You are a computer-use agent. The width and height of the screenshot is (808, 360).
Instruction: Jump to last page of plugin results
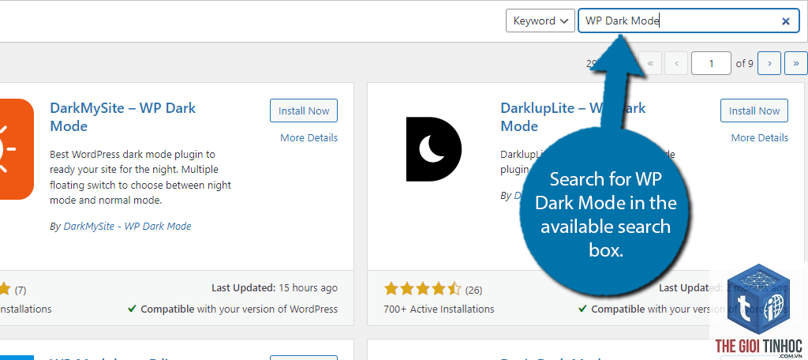point(796,63)
